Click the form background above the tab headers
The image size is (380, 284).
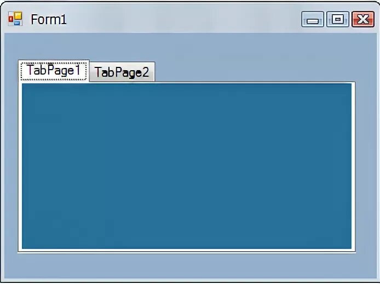coord(187,47)
